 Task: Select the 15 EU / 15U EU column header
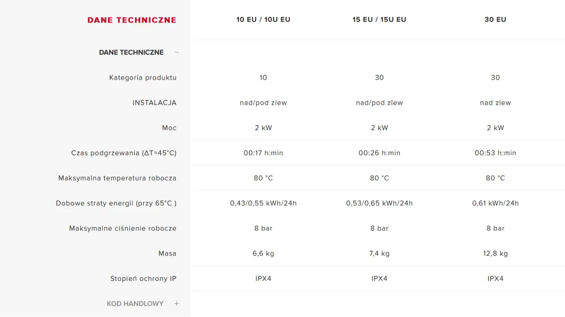click(x=379, y=19)
